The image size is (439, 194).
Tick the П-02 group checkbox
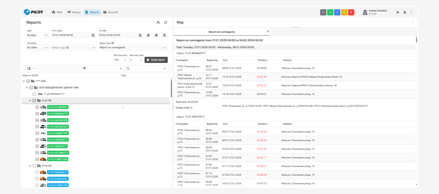point(34,166)
